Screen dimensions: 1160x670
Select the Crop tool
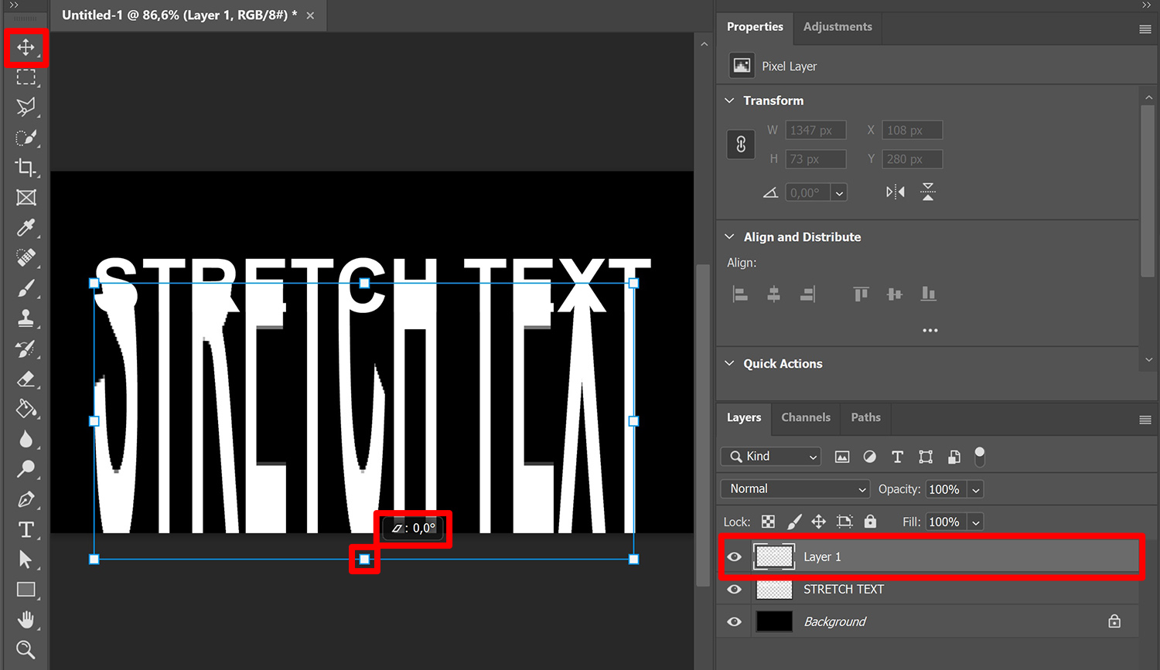26,168
